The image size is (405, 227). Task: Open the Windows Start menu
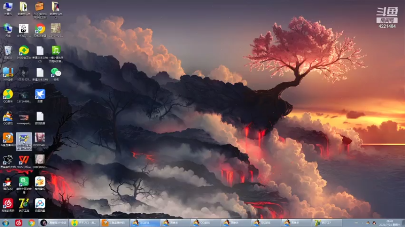[x=6, y=223]
